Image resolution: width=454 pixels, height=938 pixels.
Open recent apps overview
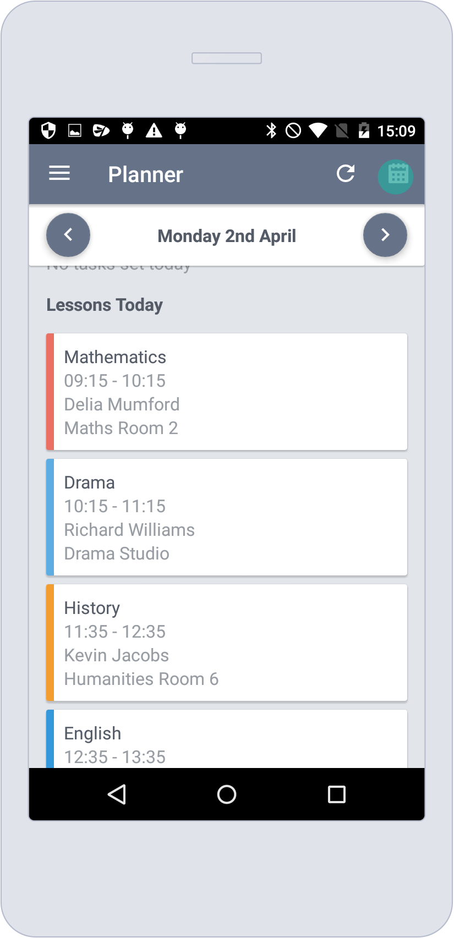click(337, 794)
